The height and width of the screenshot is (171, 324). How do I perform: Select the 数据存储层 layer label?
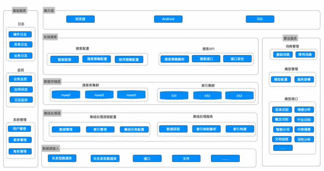(52, 82)
